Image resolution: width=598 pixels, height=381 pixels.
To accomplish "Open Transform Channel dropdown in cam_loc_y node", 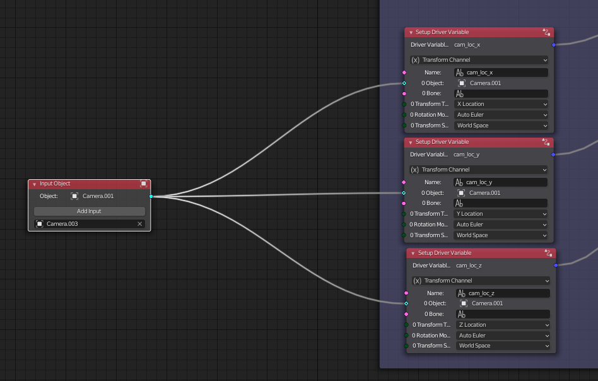I will point(479,170).
